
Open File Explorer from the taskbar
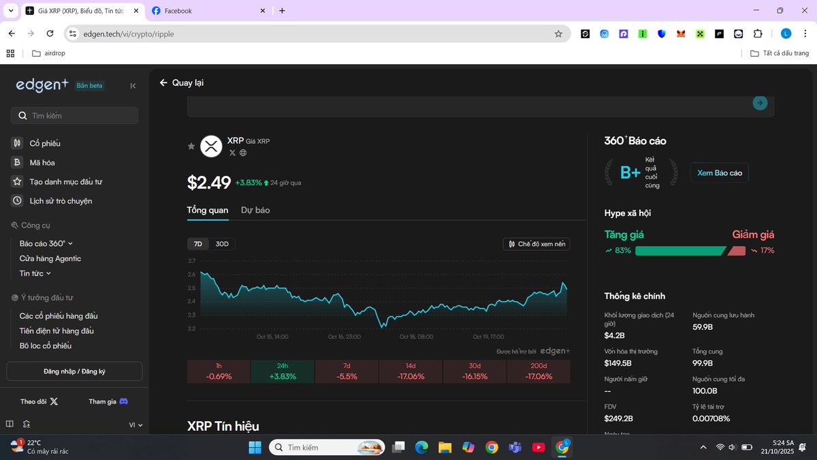point(445,447)
